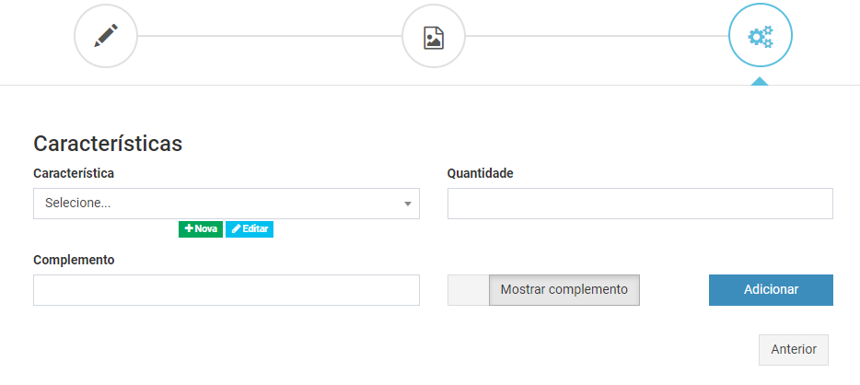Click the plus icon on Nova
Viewport: 860px width, 385px height.
point(190,228)
